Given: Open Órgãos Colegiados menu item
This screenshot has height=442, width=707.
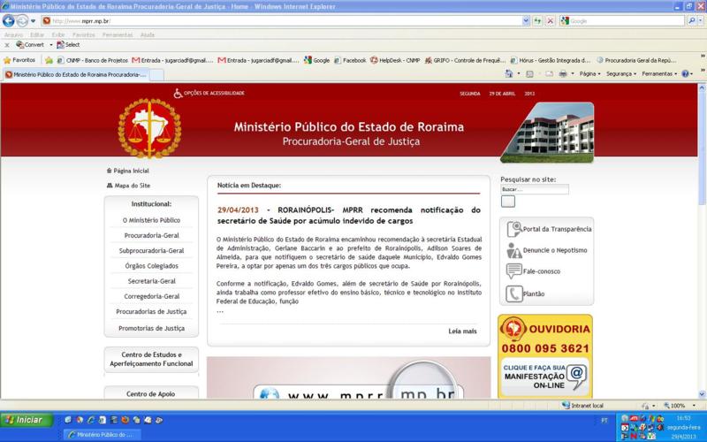Looking at the screenshot, I should [151, 266].
